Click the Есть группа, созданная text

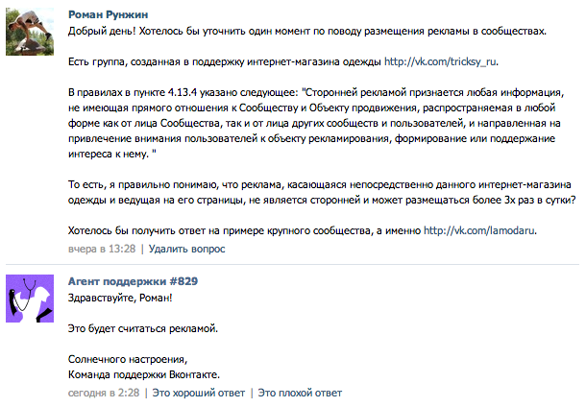[225, 61]
